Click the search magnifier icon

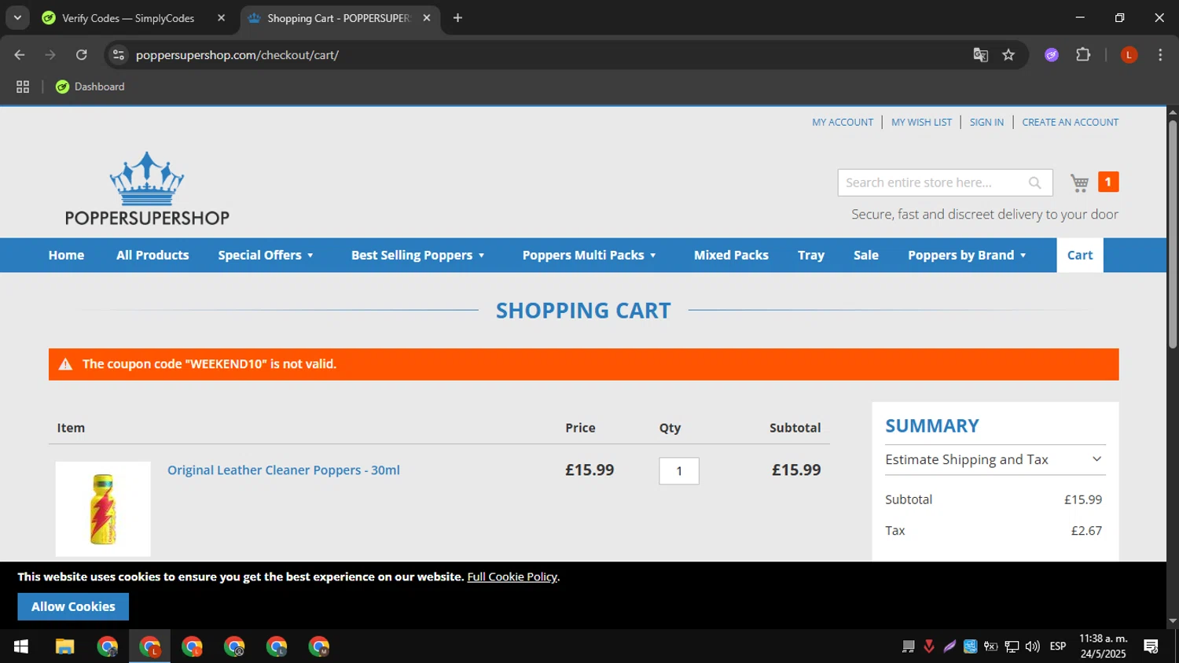pyautogui.click(x=1035, y=182)
